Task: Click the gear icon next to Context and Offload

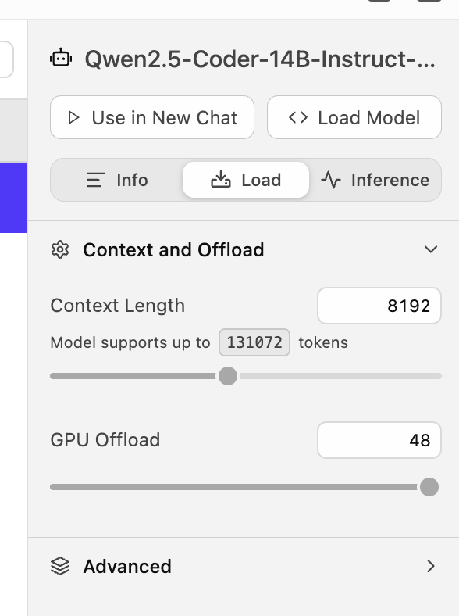Action: (60, 250)
